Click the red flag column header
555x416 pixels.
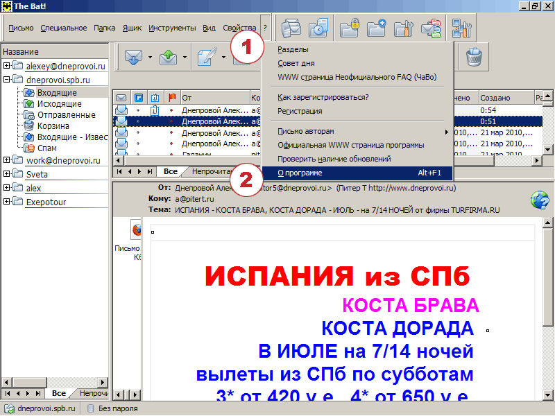pos(171,98)
